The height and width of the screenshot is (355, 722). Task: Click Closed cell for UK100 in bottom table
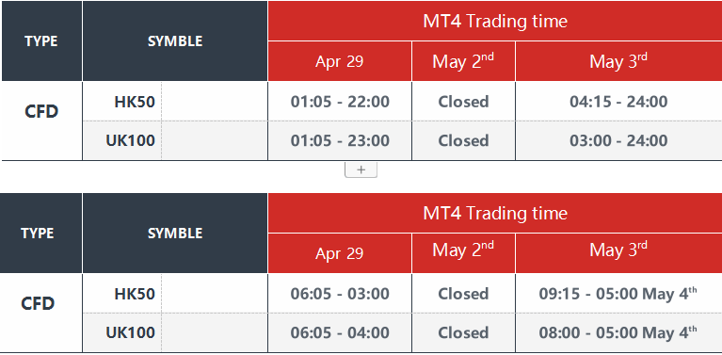[x=463, y=332]
